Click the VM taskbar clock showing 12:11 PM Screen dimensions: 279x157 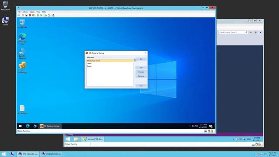(x=203, y=126)
